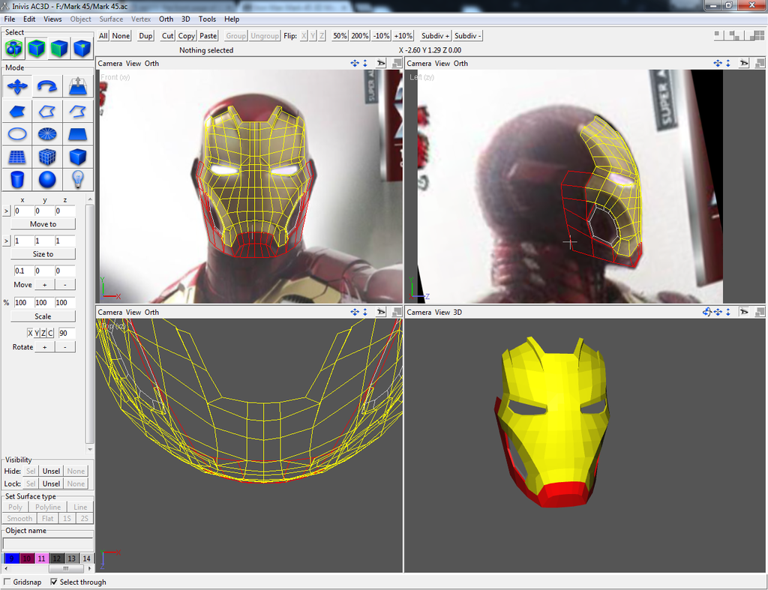Select Surface selection mode icon

point(59,48)
